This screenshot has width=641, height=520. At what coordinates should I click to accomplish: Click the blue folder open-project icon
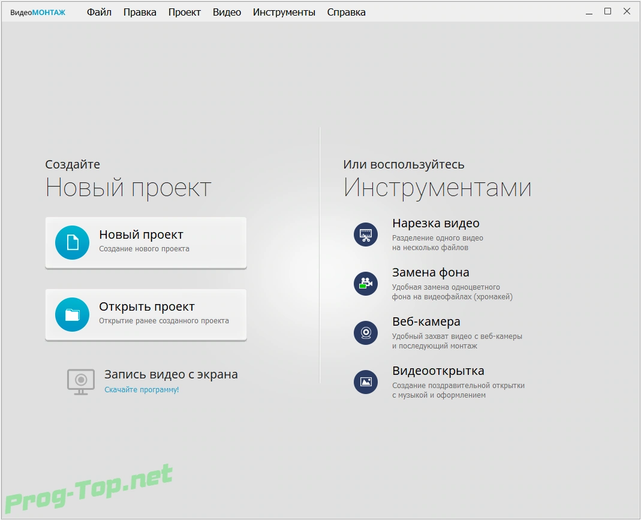pyautogui.click(x=73, y=314)
